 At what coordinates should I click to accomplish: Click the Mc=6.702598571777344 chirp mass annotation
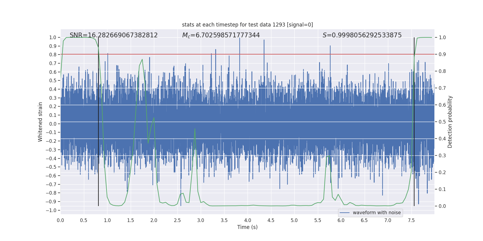(221, 35)
